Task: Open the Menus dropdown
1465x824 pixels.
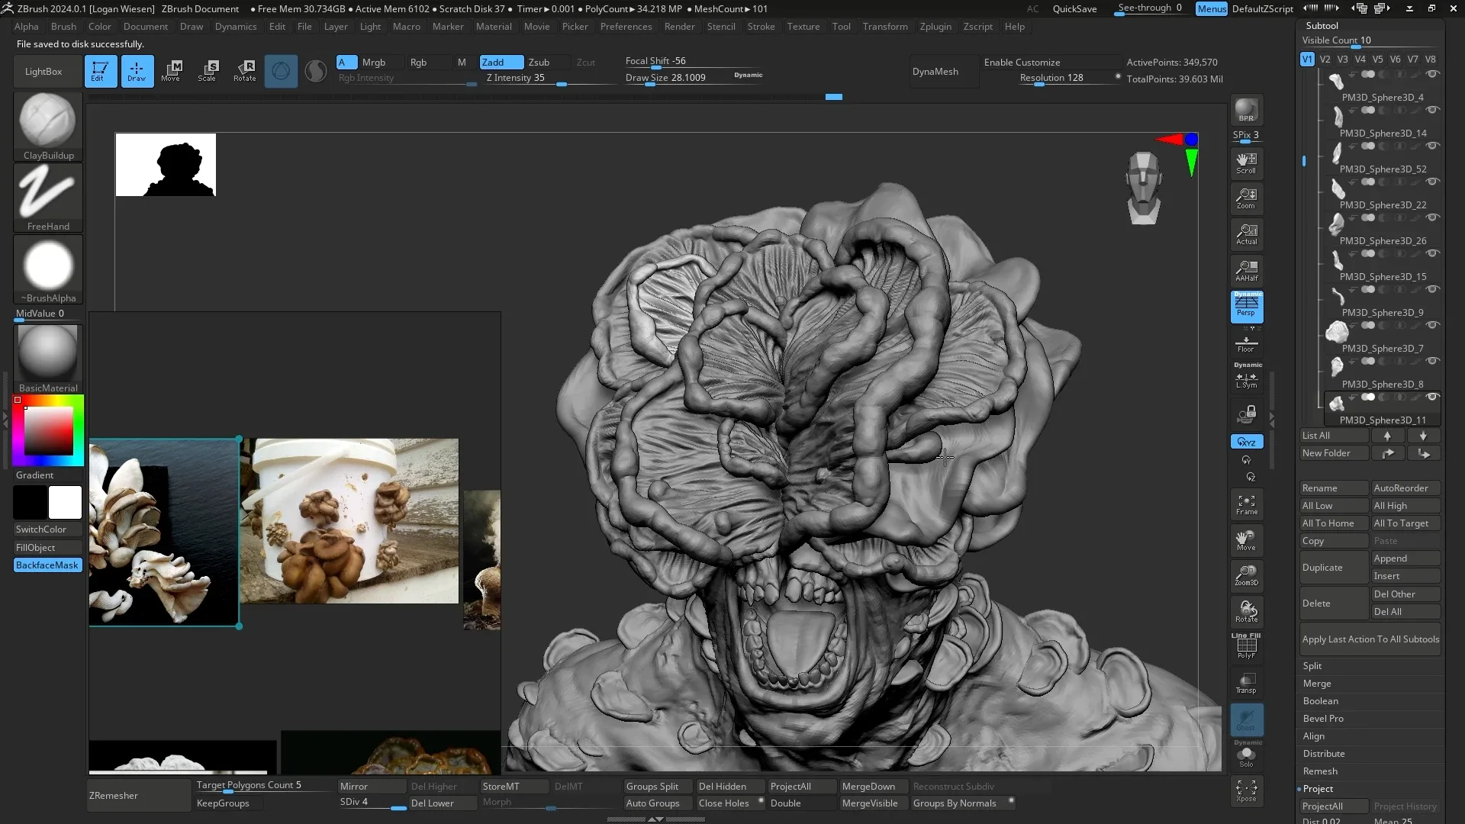Action: pyautogui.click(x=1211, y=8)
